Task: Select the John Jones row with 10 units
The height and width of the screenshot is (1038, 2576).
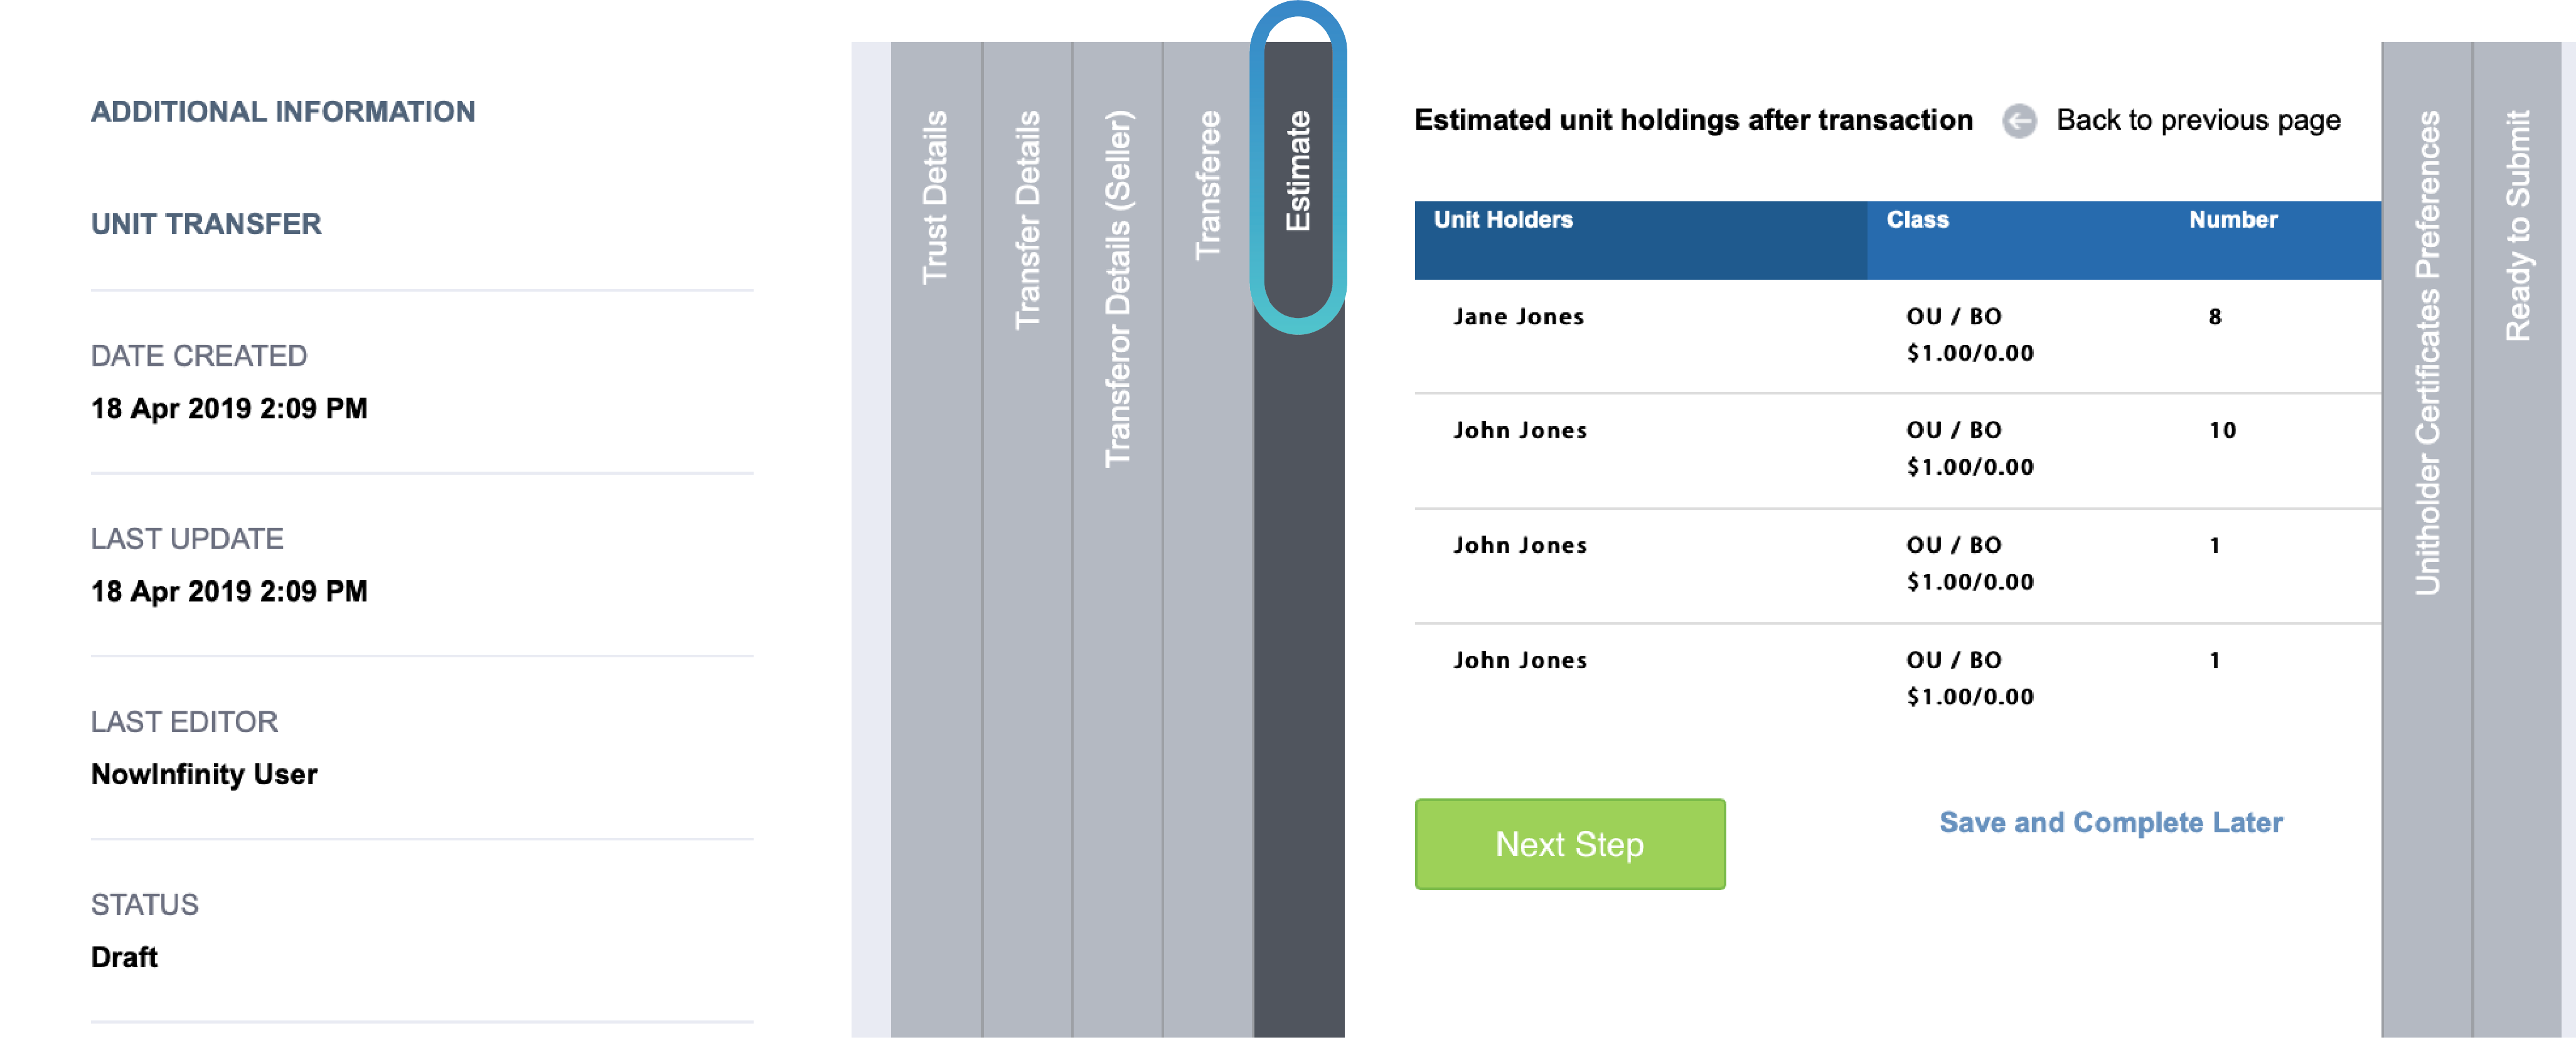Action: pos(1520,431)
